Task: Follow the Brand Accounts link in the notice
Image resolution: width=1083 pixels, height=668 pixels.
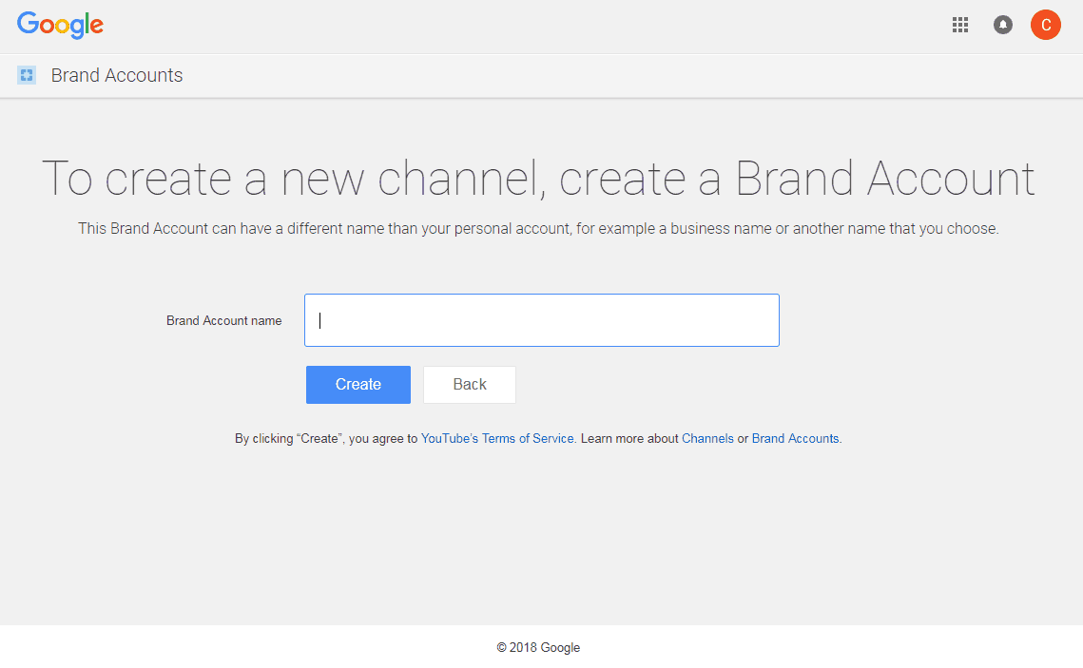Action: (795, 438)
